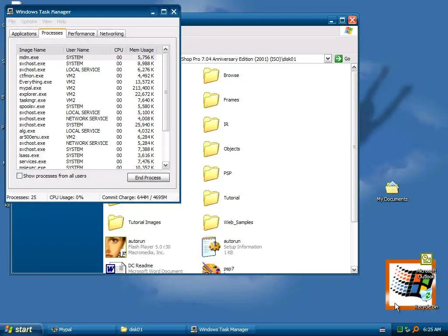Click Explorer window scroll up arrow

click(354, 67)
